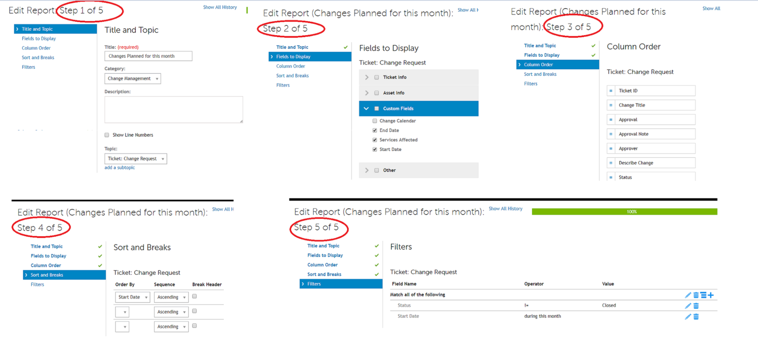Viewport: 758px width, 361px height.
Task: Click the list icon beside the plus icon
Action: click(703, 295)
